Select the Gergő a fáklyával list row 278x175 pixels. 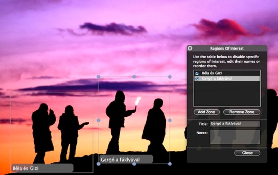click(227, 78)
